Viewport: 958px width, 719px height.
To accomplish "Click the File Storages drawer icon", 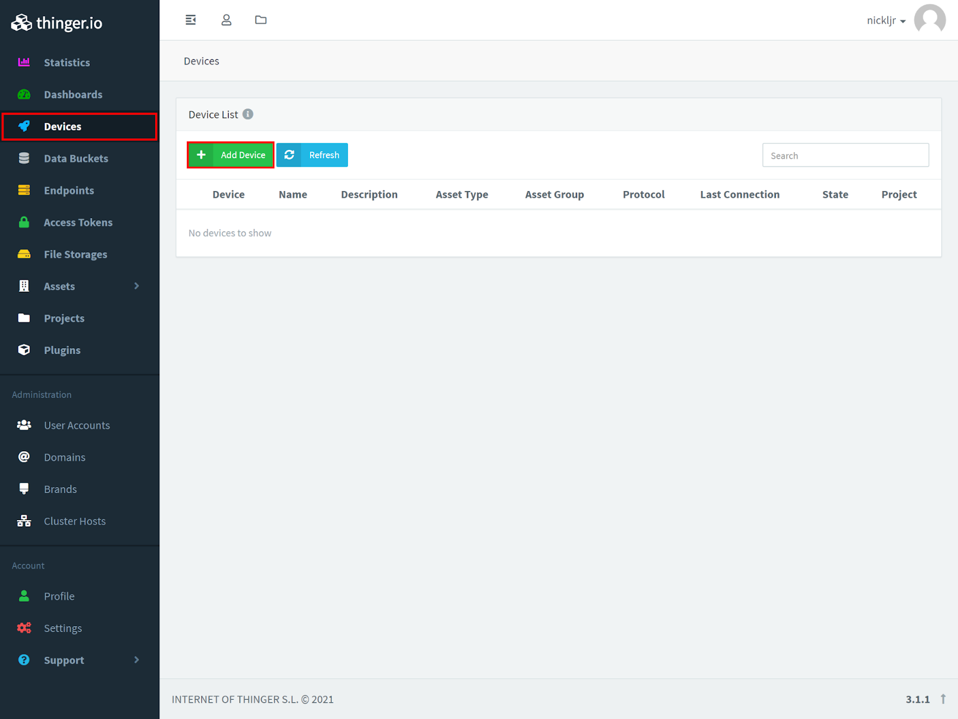I will click(24, 254).
